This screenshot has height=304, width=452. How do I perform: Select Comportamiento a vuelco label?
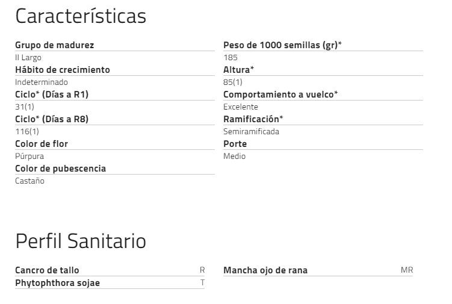(x=280, y=95)
